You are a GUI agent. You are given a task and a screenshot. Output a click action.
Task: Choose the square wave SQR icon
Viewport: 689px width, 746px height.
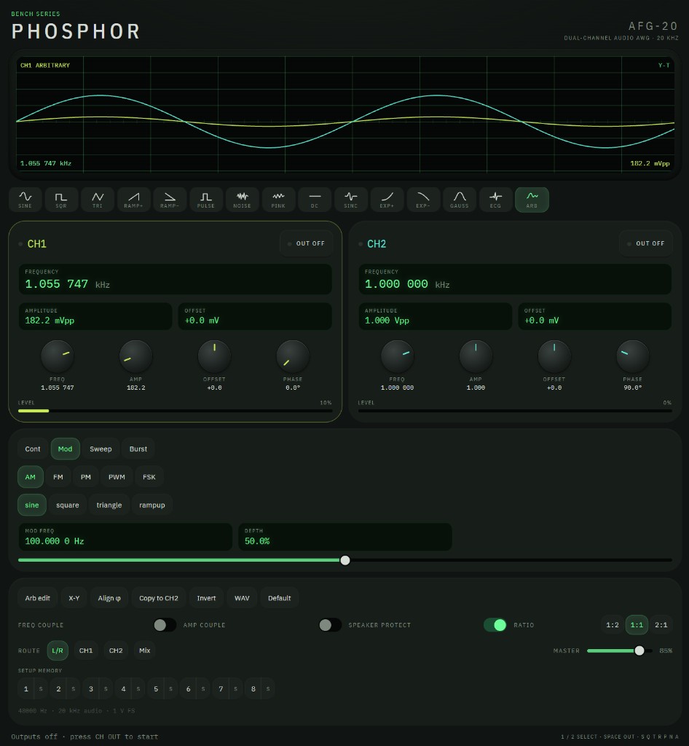pos(61,200)
